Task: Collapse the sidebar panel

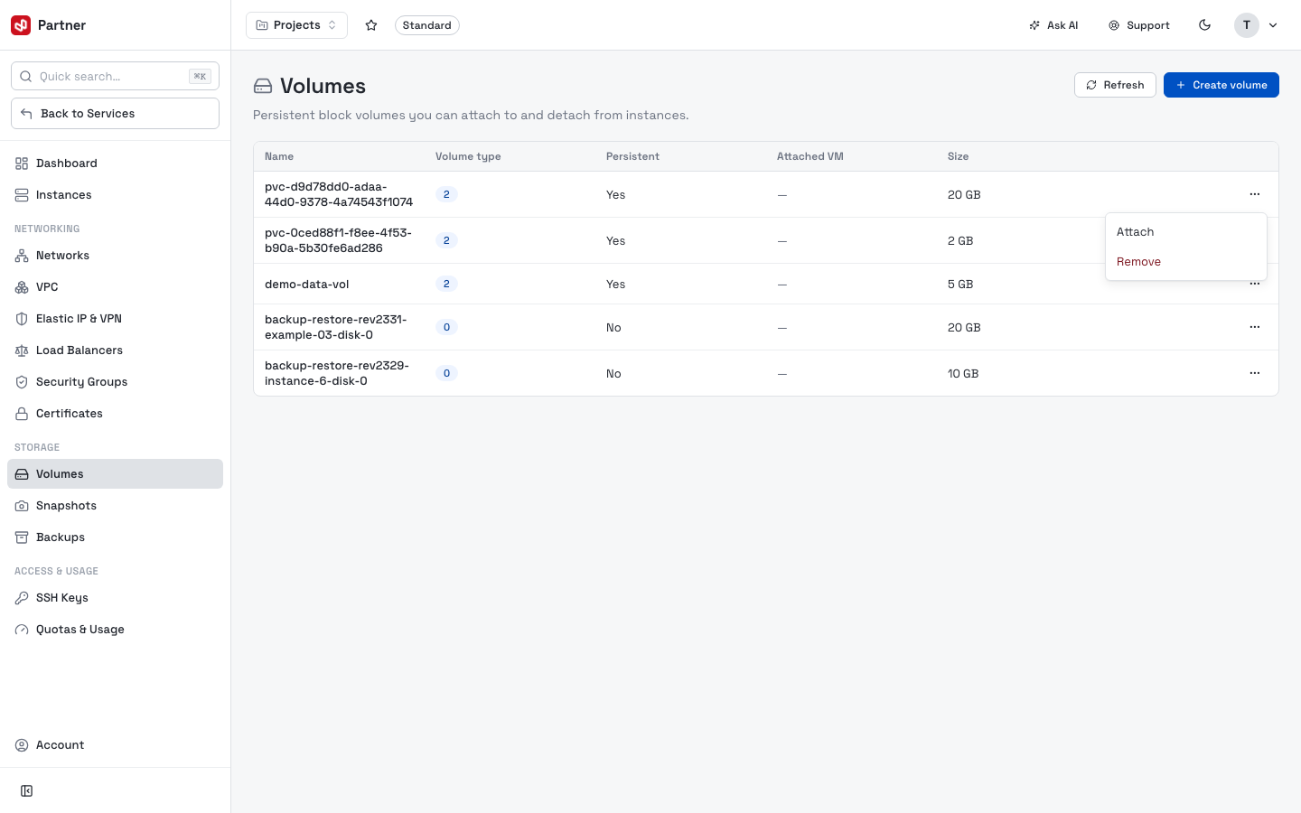Action: tap(27, 791)
